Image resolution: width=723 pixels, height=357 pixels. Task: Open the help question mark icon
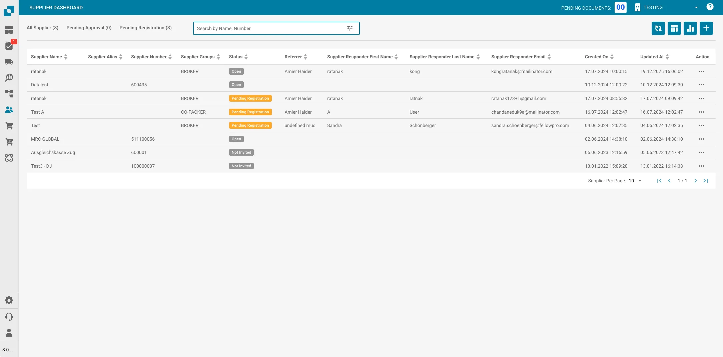click(710, 7)
